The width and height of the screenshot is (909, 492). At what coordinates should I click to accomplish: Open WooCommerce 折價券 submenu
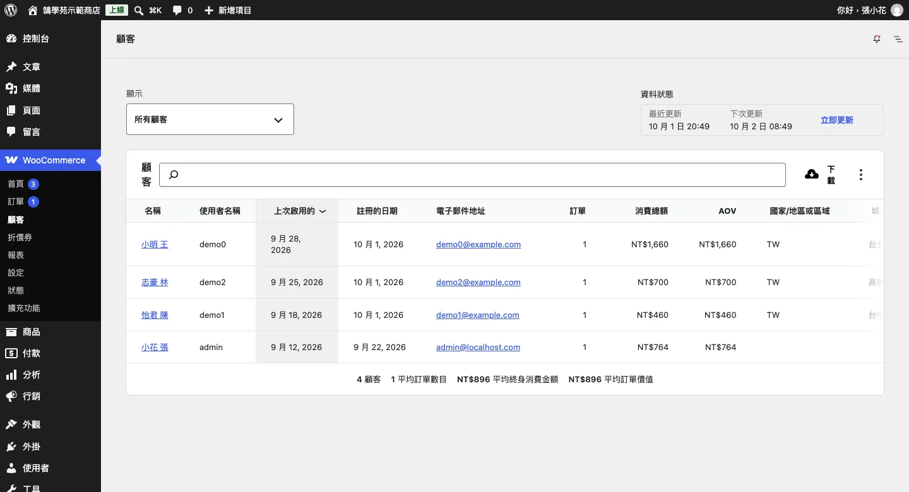tap(50, 238)
